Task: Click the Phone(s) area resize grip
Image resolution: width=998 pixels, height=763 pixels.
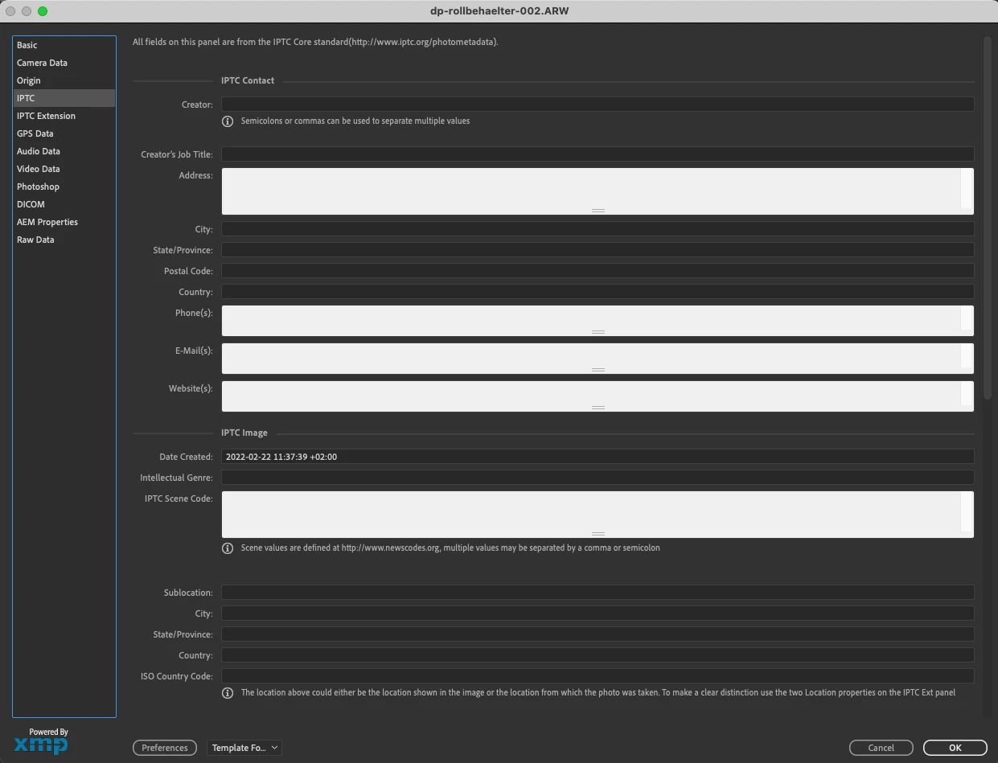Action: (x=598, y=332)
